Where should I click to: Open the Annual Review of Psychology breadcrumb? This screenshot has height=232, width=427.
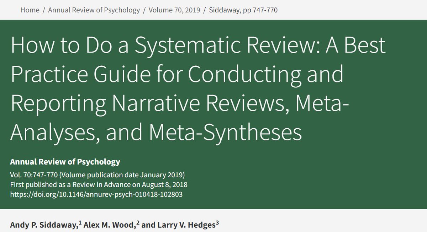tap(94, 10)
